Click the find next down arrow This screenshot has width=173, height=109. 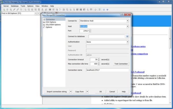pyautogui.click(x=38, y=13)
